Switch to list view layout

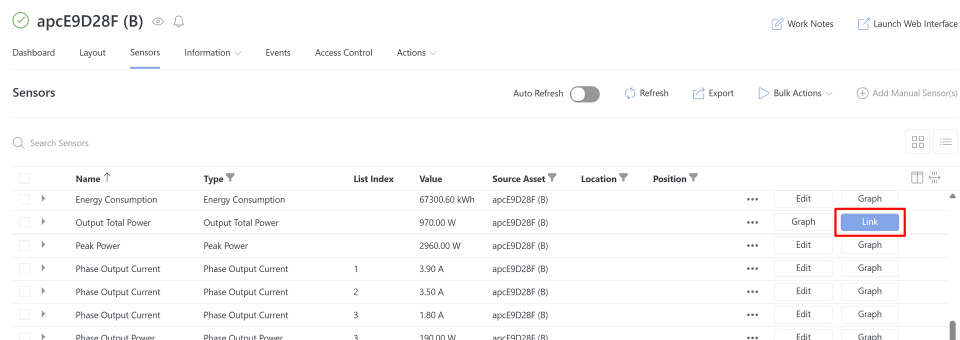coord(945,142)
